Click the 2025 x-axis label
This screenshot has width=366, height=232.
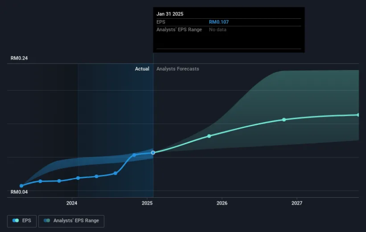147,203
